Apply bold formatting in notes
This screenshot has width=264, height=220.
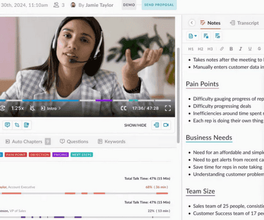tap(231, 49)
